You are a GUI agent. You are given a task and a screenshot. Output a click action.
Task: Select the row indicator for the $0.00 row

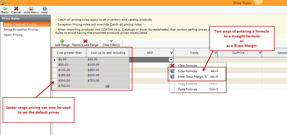pos(55,60)
